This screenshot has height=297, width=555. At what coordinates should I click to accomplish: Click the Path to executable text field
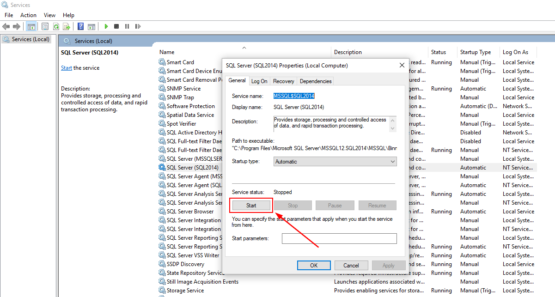(314, 148)
